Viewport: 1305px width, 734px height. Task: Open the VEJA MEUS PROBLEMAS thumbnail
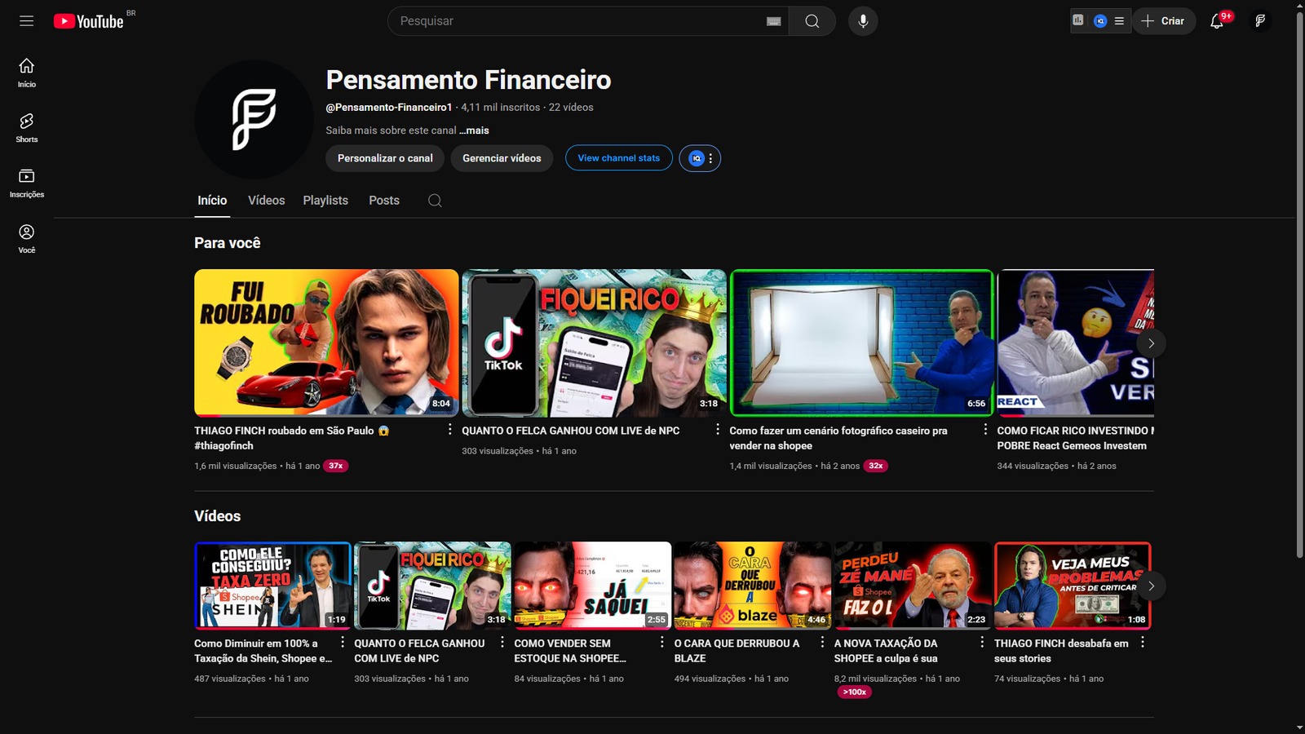point(1072,586)
